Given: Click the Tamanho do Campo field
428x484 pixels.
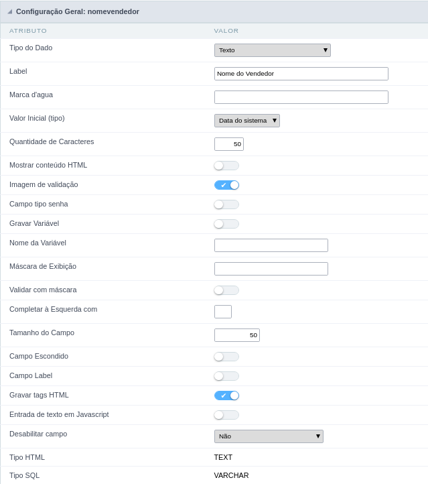Looking at the screenshot, I should pyautogui.click(x=236, y=335).
